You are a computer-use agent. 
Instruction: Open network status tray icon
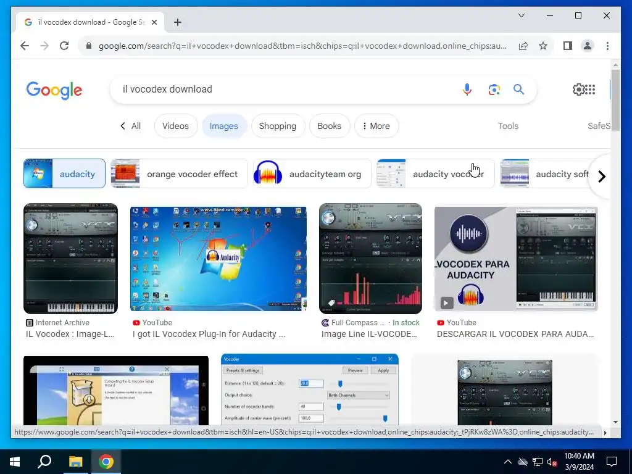538,462
